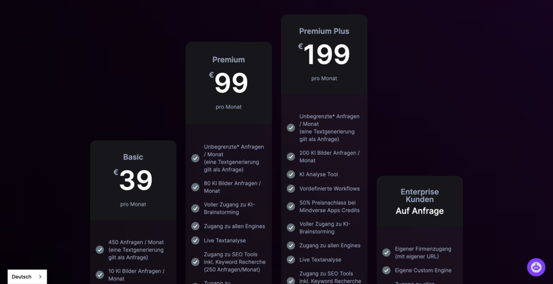
Task: Click checkmark icon beside 50% Preisnachlass
Action: pyautogui.click(x=291, y=206)
